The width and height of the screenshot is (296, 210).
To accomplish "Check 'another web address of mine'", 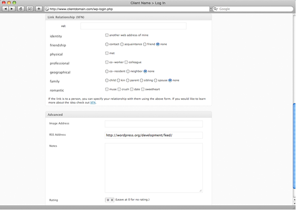I will 107,35.
